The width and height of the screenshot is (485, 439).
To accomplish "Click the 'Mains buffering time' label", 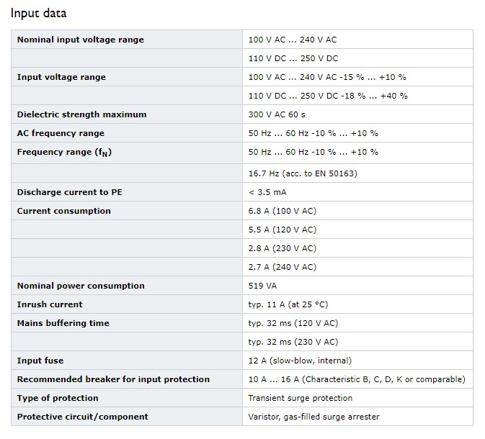I will point(63,323).
